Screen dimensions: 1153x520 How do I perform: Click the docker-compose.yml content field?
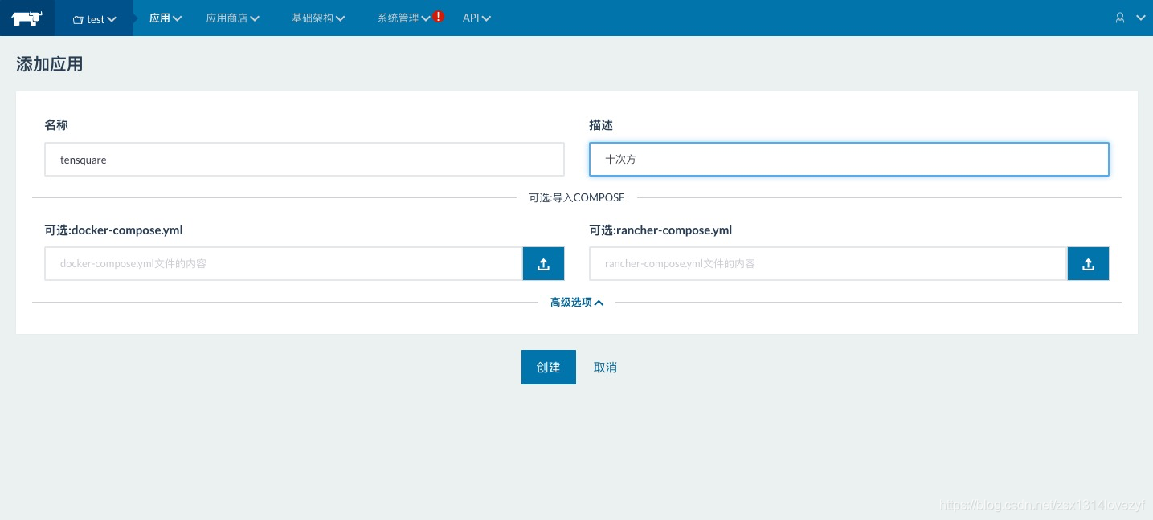pyautogui.click(x=284, y=263)
